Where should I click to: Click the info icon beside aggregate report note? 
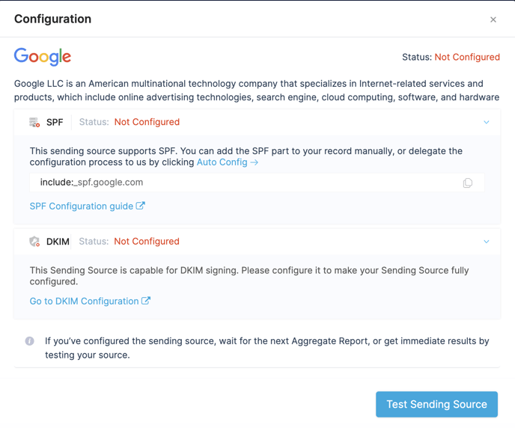29,341
